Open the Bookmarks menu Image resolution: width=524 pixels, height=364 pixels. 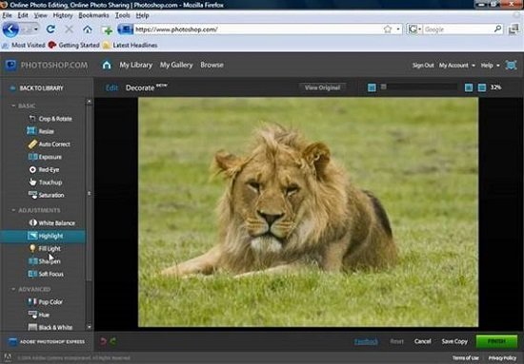coord(93,15)
